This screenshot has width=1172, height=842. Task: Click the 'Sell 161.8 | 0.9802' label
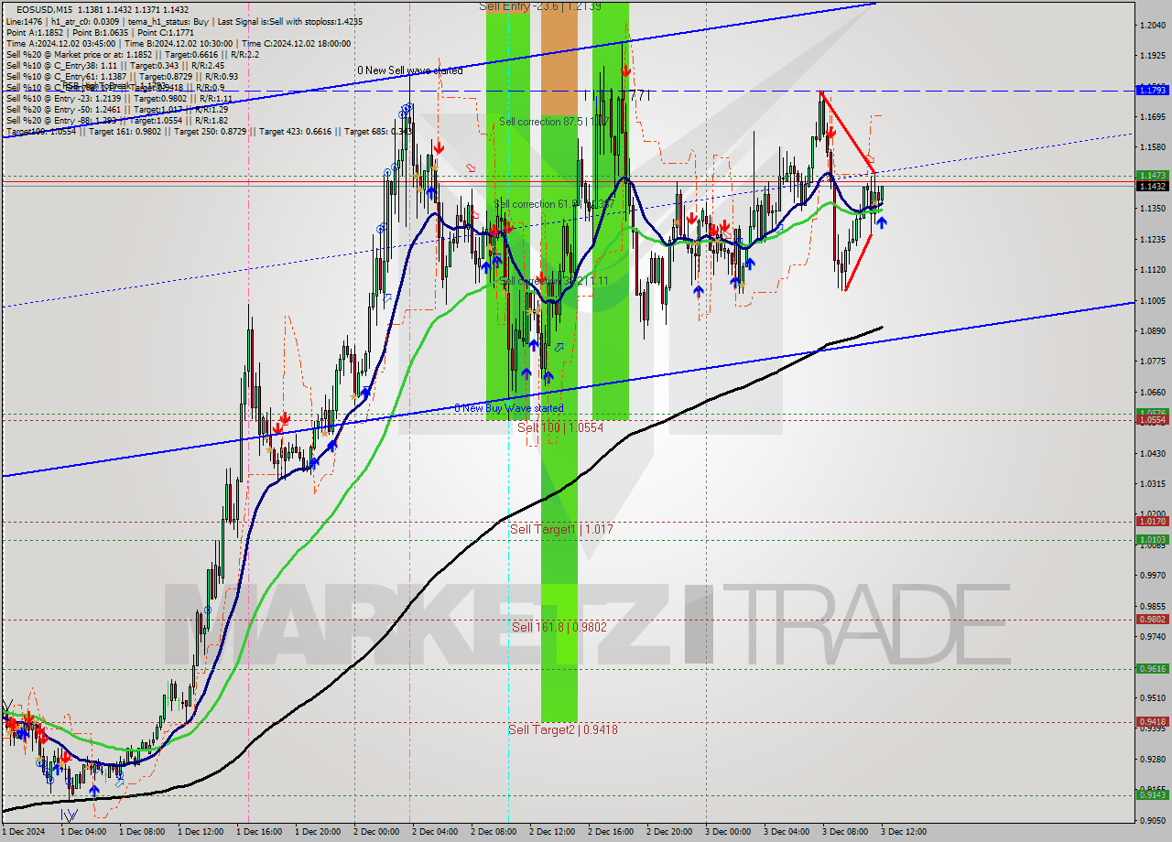559,627
